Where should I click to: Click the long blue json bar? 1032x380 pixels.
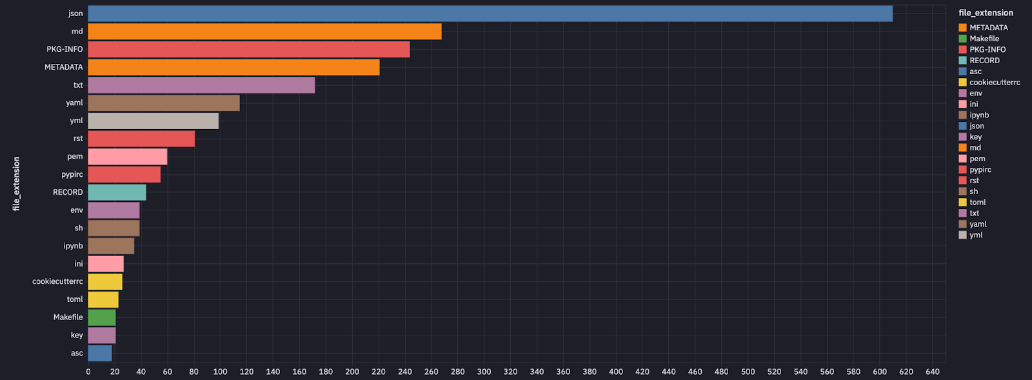click(490, 14)
